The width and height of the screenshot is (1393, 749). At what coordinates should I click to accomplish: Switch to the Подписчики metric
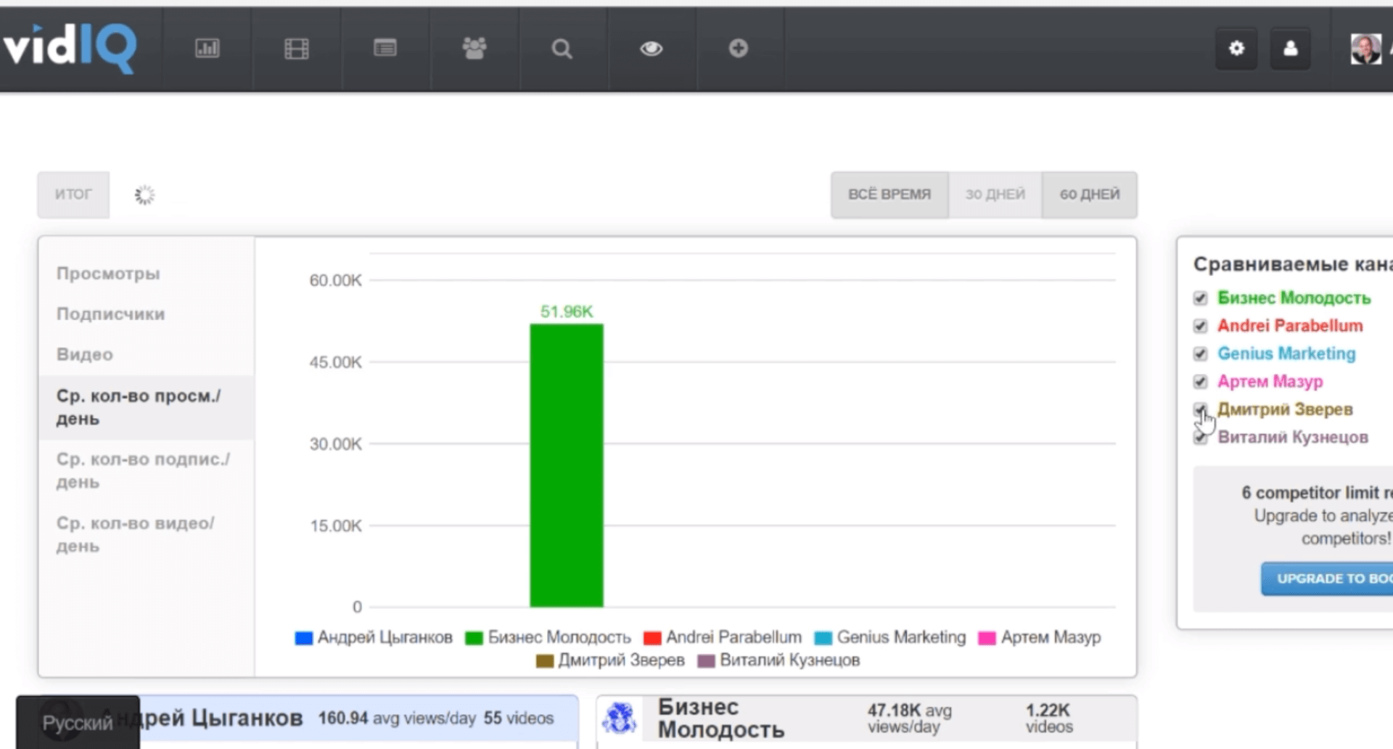click(x=111, y=314)
